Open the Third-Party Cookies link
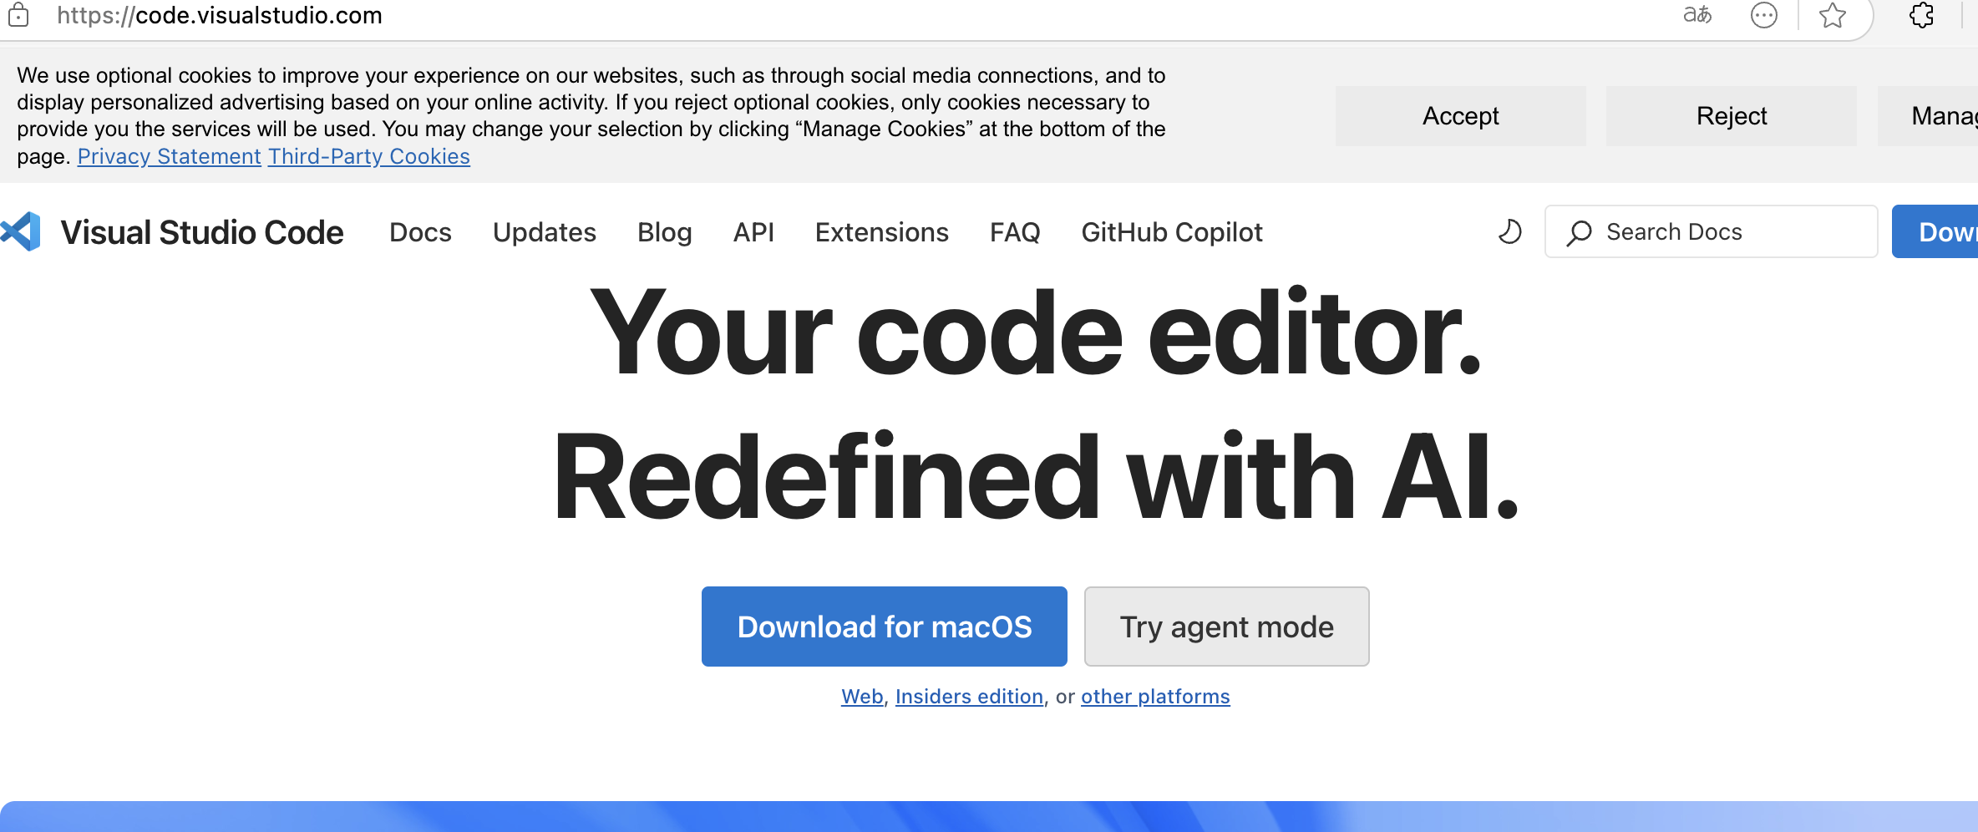 (x=369, y=156)
